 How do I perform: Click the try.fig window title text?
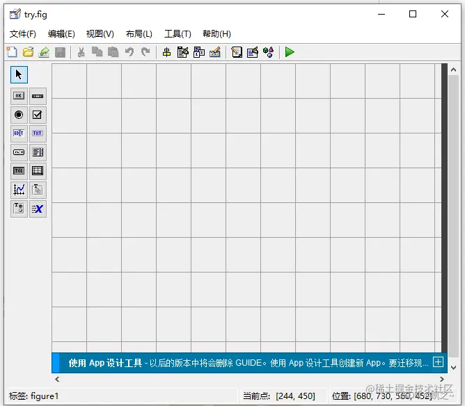click(x=36, y=15)
